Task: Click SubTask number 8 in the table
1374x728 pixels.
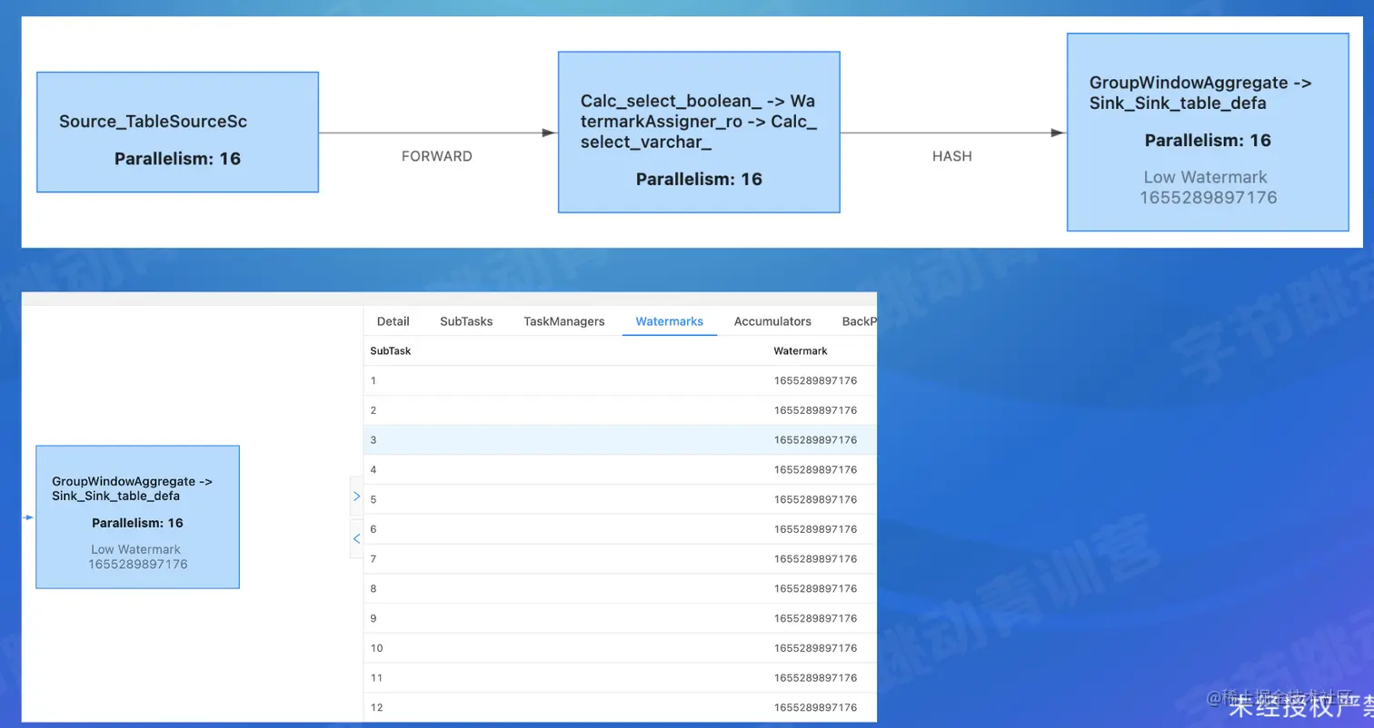Action: pos(373,589)
